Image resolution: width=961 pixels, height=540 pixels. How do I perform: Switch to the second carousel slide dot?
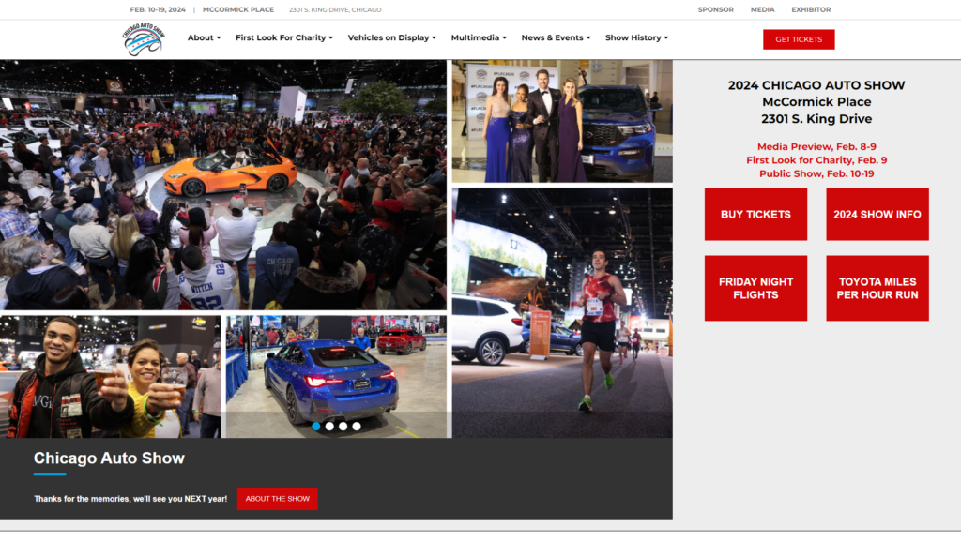pyautogui.click(x=329, y=427)
